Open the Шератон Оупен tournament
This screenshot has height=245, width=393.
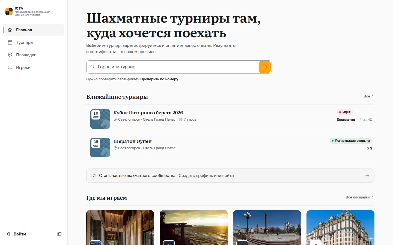click(132, 141)
